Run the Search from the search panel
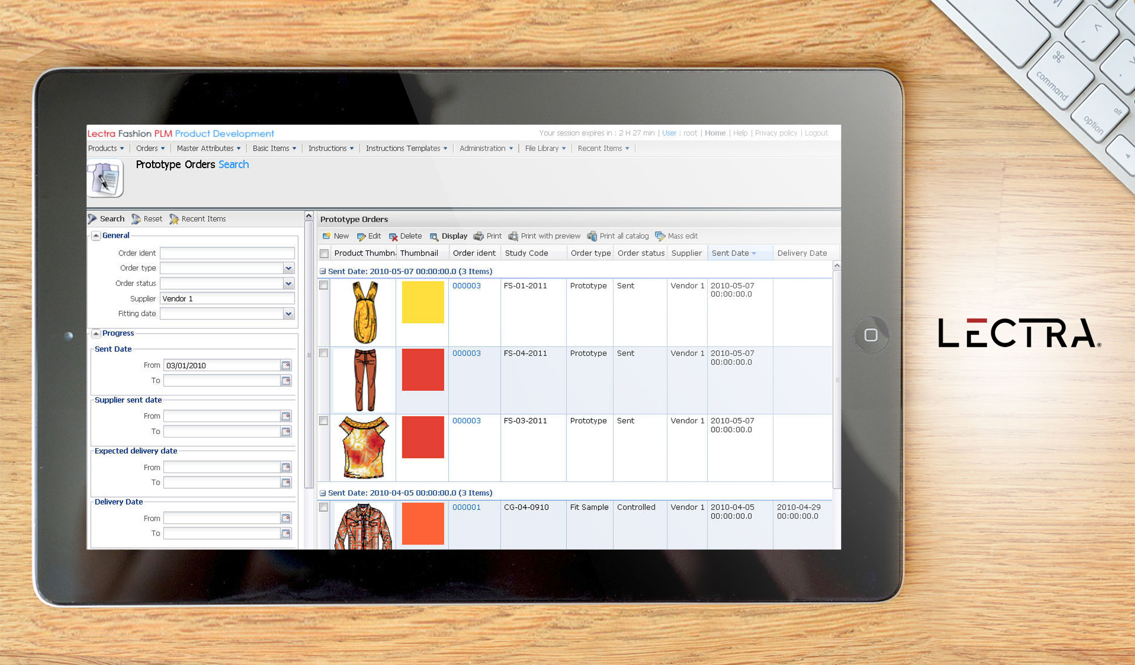The image size is (1135, 665). [x=111, y=218]
